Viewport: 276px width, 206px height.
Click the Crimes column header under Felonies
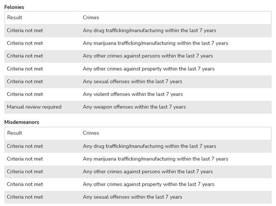coord(91,18)
